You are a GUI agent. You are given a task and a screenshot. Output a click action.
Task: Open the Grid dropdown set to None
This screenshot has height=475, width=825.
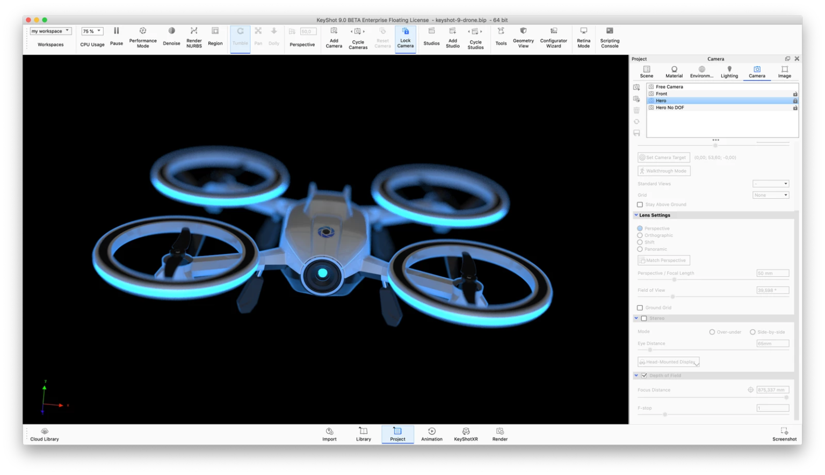click(x=770, y=195)
